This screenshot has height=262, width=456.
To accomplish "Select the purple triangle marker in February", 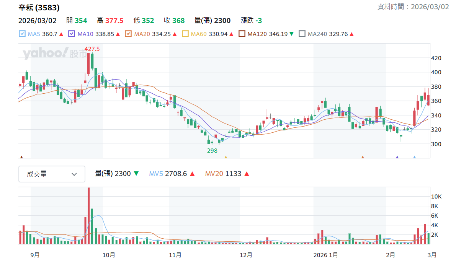I will 397,157.
